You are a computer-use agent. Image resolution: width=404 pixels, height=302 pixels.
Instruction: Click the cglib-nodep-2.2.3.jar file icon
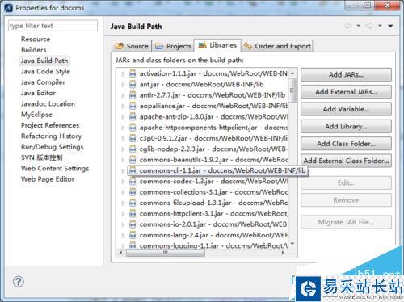[x=133, y=149]
